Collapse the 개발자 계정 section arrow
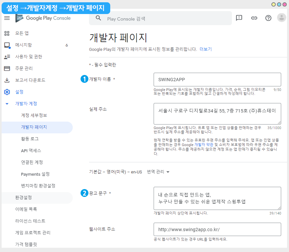Viewport: 289px width, 252px height. click(x=7, y=104)
